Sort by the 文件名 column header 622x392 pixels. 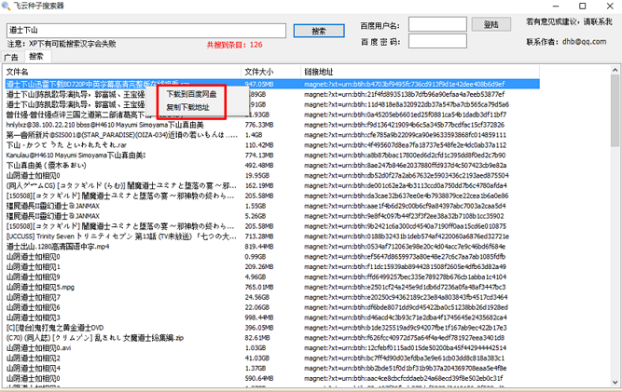tap(122, 72)
